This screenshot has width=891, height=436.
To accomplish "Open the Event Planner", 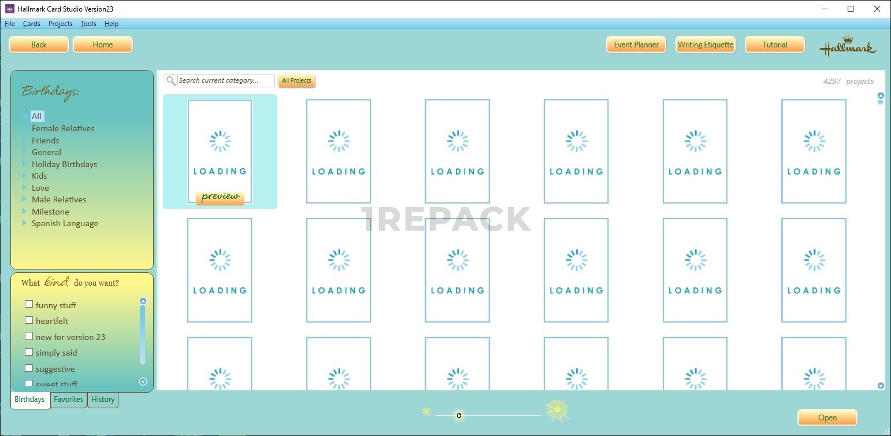I will point(636,45).
